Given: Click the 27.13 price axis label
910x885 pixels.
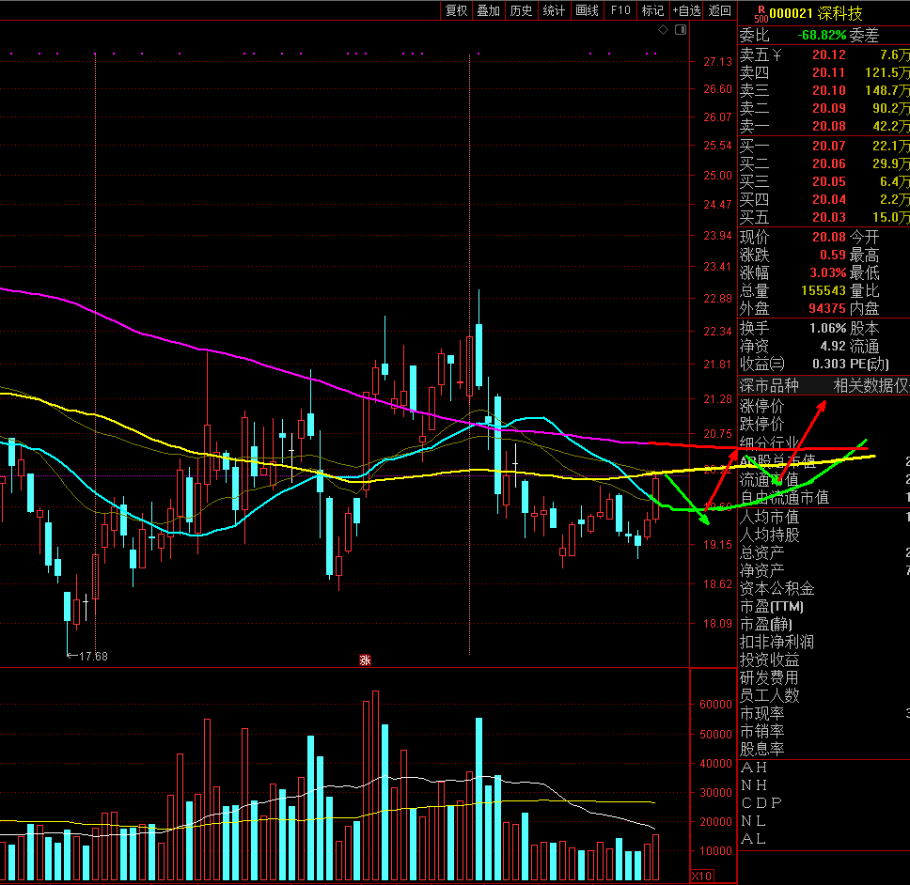Looking at the screenshot, I should [x=718, y=61].
